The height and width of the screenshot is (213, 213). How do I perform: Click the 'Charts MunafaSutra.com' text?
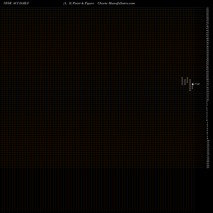pyautogui.click(x=116, y=3)
